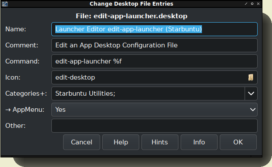This screenshot has height=167, width=272.
Task: Click the Cancel button
Action: coord(81,142)
